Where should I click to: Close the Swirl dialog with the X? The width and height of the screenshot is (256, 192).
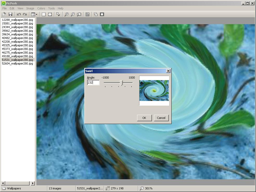click(x=168, y=71)
